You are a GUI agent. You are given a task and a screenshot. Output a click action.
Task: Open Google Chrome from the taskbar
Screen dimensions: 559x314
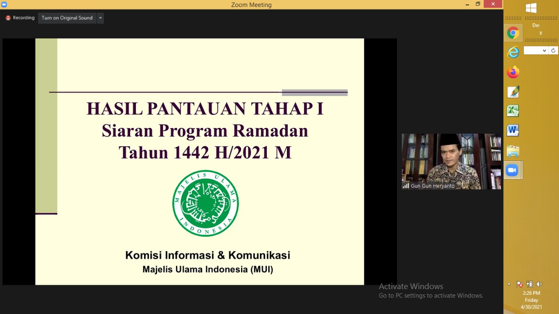click(x=513, y=33)
